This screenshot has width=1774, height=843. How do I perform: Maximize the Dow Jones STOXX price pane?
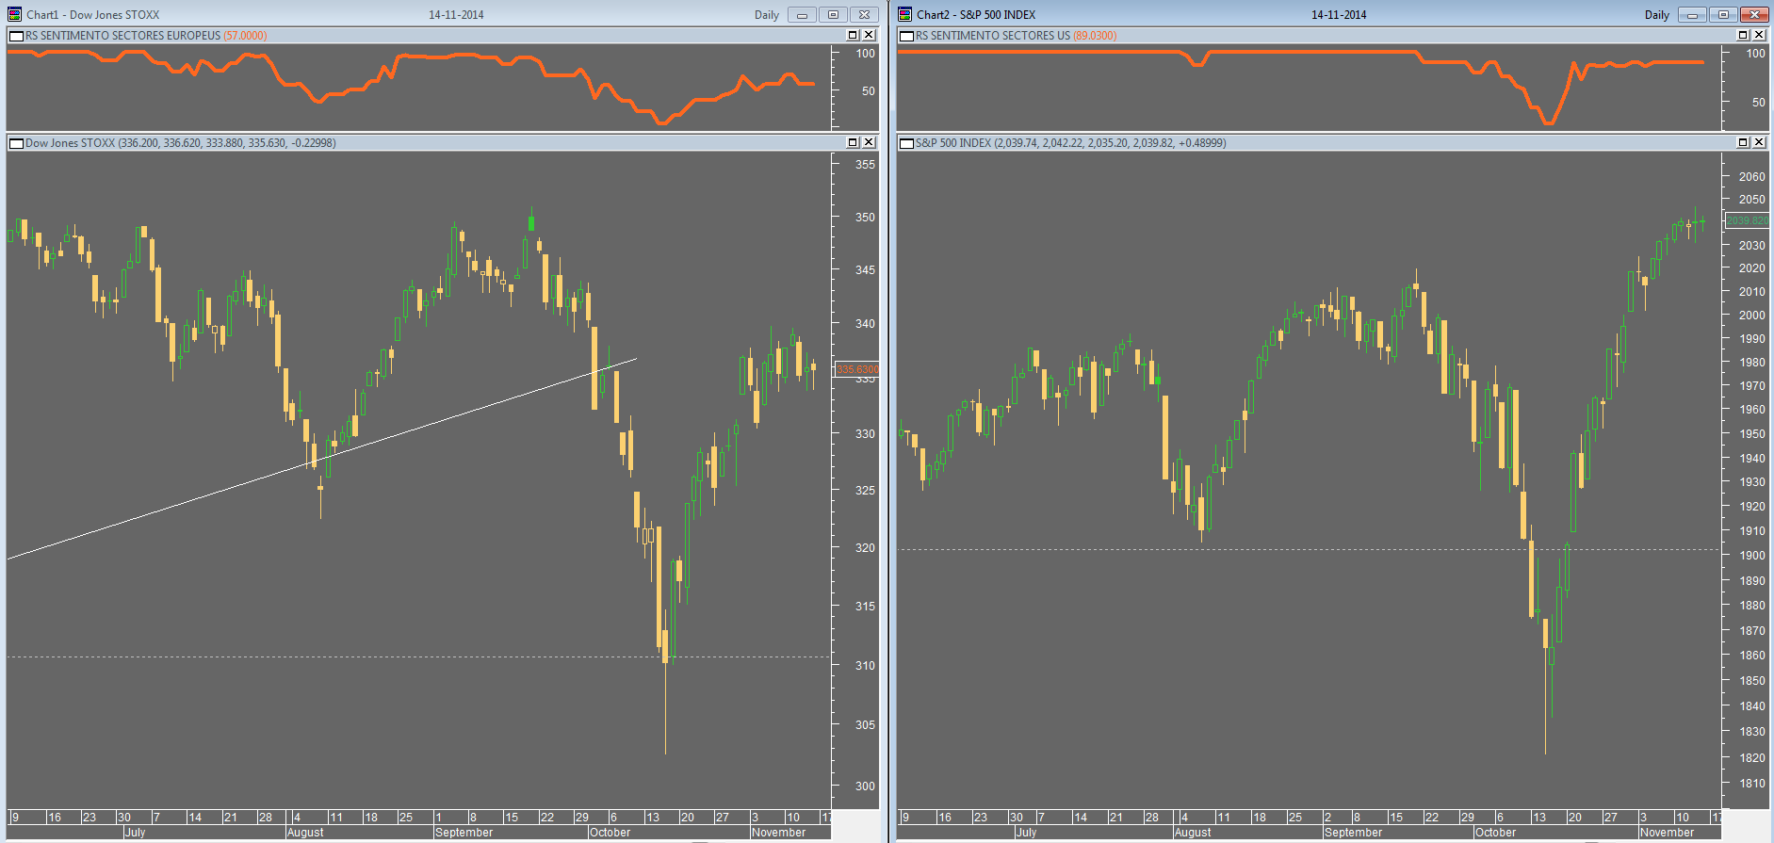[853, 142]
